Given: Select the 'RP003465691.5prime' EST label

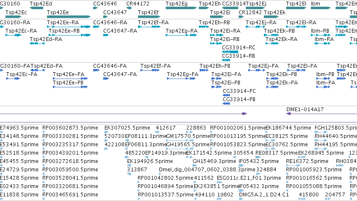Looking at the screenshot, I should [x=70, y=195].
